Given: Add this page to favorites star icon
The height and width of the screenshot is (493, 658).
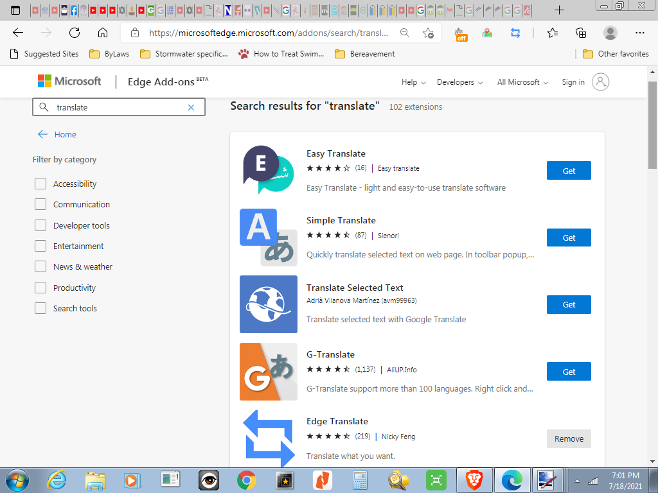Looking at the screenshot, I should [x=428, y=33].
